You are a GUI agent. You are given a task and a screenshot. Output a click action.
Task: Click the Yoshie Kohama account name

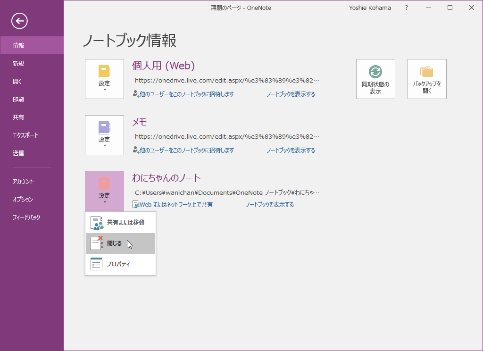coord(370,8)
